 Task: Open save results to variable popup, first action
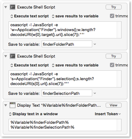pyautogui.click(x=75, y=16)
